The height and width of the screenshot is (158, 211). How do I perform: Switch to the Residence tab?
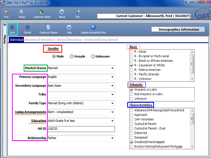click(x=32, y=40)
